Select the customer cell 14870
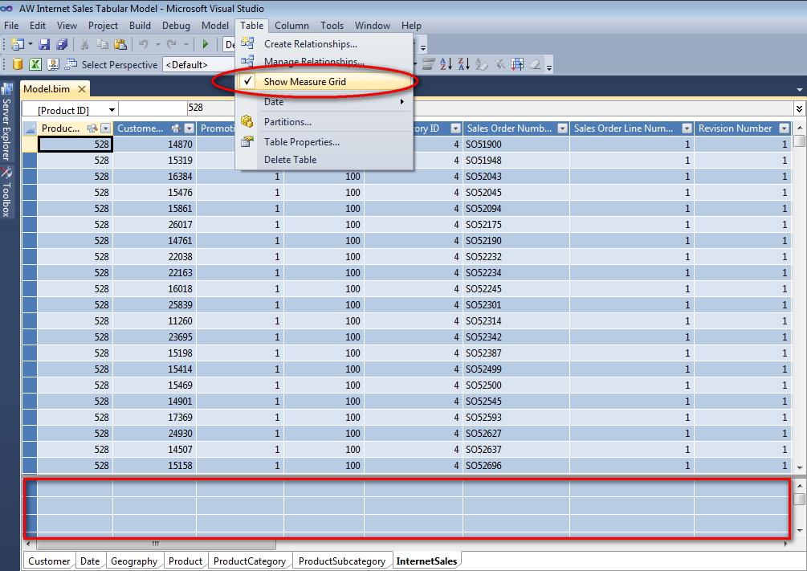The height and width of the screenshot is (571, 807). click(x=154, y=145)
